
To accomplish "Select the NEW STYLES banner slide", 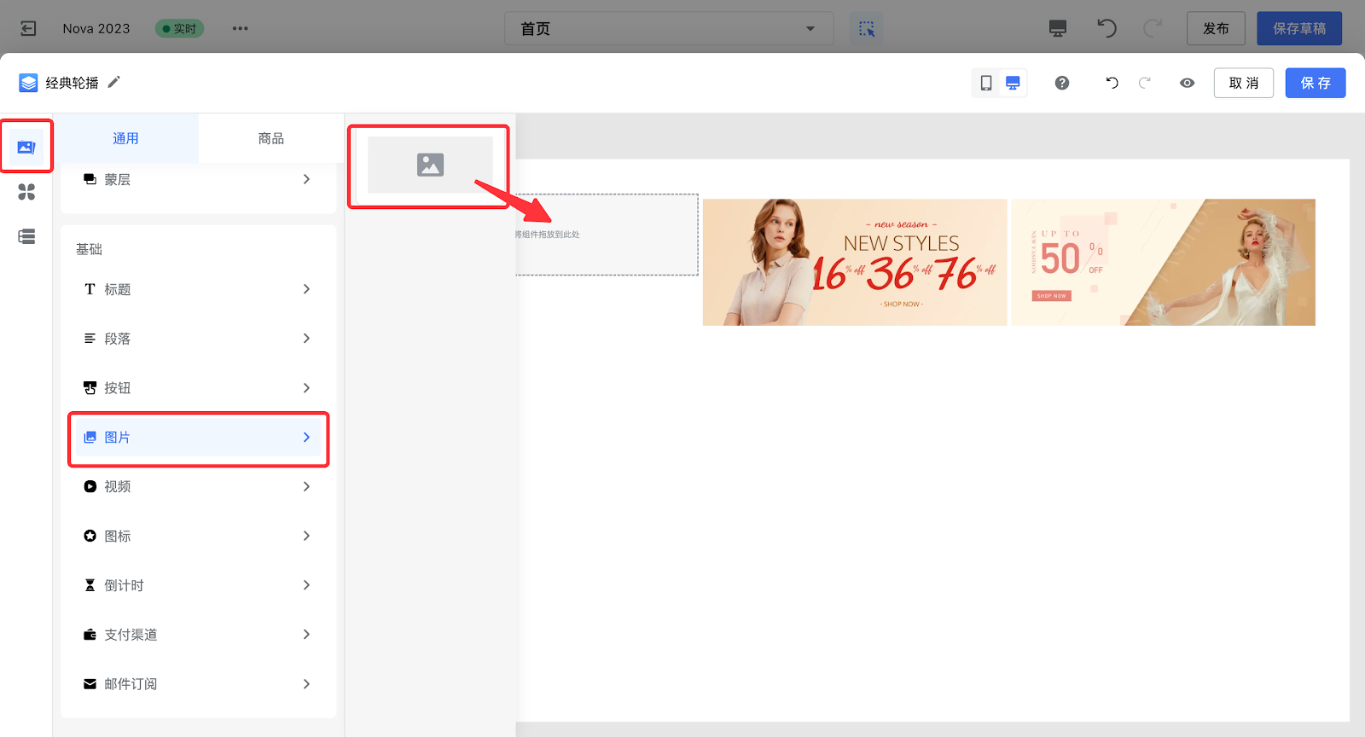I will pos(854,262).
